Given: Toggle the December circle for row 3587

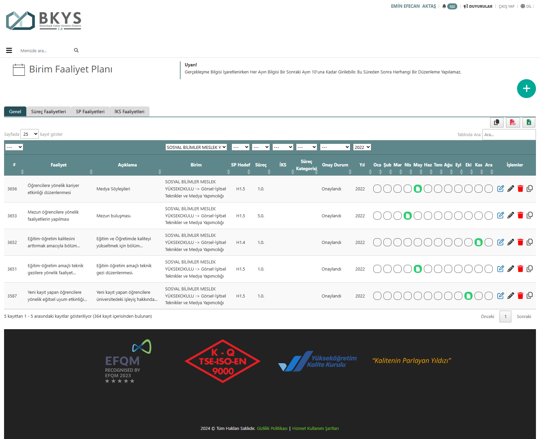Looking at the screenshot, I should pos(489,296).
